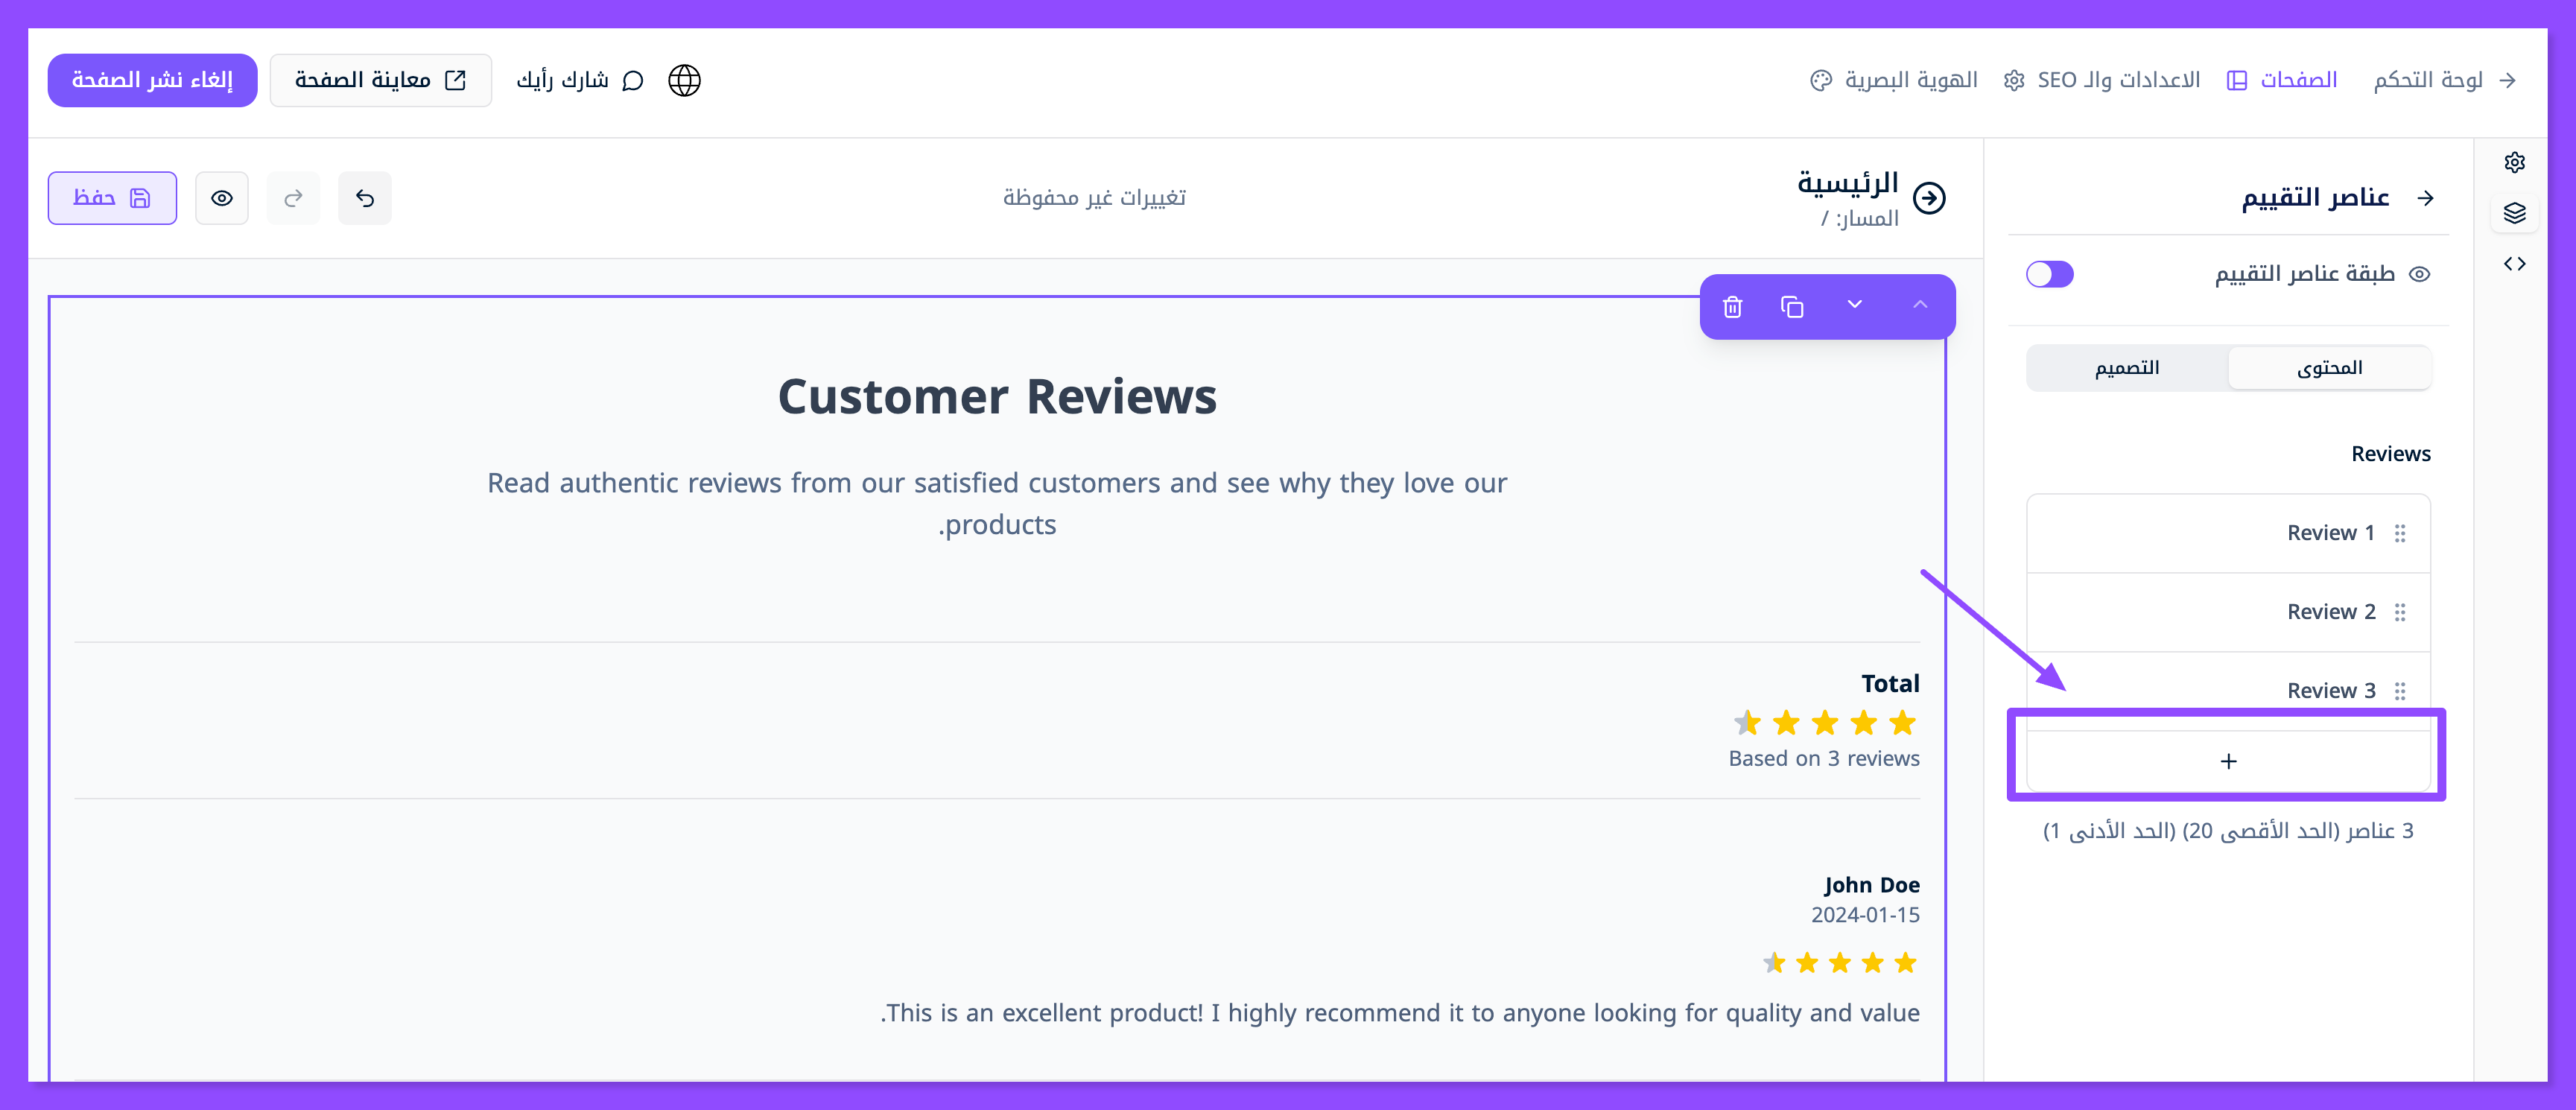Click the إلغاء نشر الصفحة button
The image size is (2576, 1110).
click(x=152, y=80)
